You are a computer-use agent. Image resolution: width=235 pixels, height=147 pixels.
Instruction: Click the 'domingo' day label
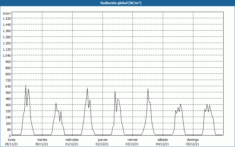(x=193, y=140)
